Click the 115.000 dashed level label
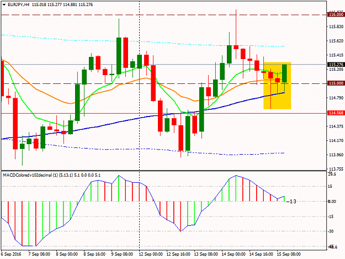Viewport: 345px width, 259px height. coord(336,83)
